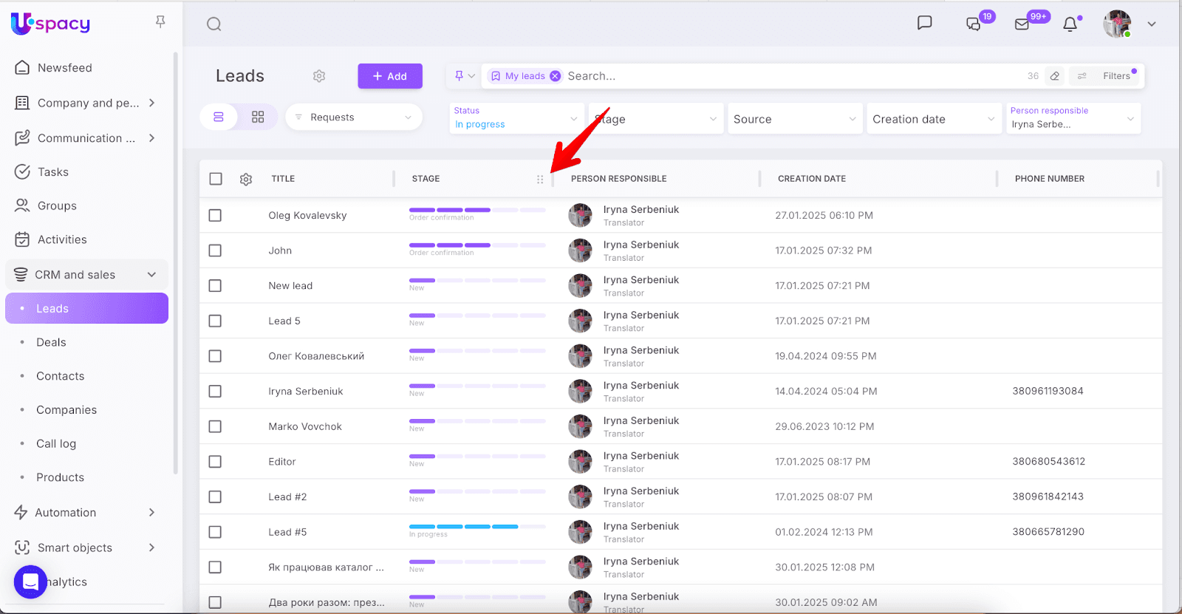Open Deals in the sidebar
Screen dimensions: 1182x614
[x=51, y=342]
